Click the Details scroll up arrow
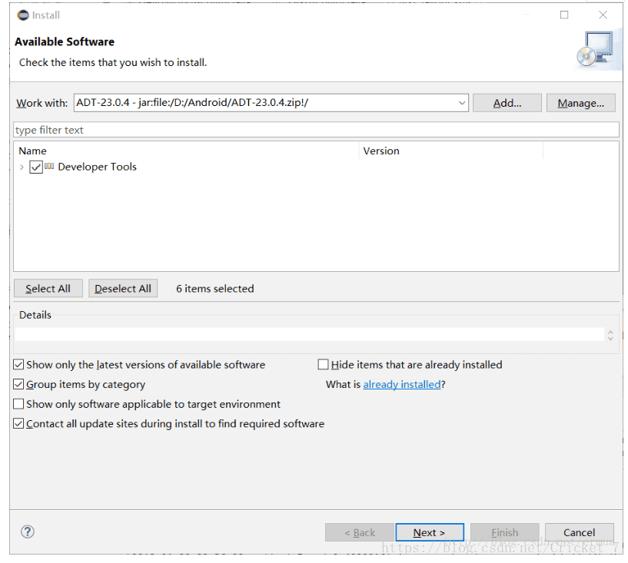Viewport: 628px width, 563px height. (610, 332)
